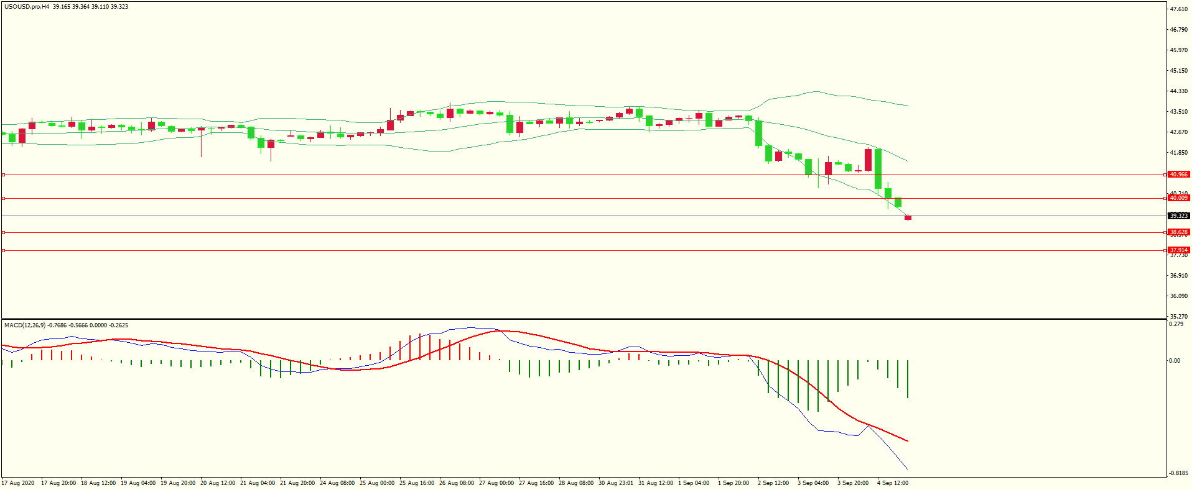Click the 0.279 MACD scale label
This screenshot has height=490, width=1192.
tap(1176, 324)
